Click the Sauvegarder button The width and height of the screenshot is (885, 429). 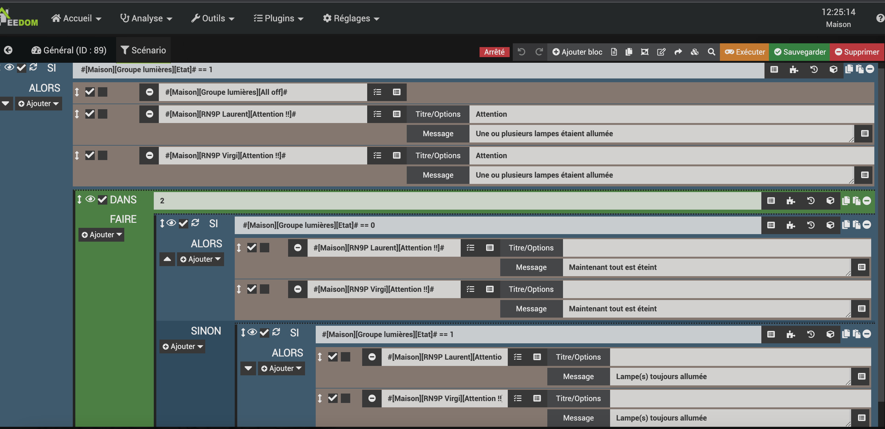point(799,52)
